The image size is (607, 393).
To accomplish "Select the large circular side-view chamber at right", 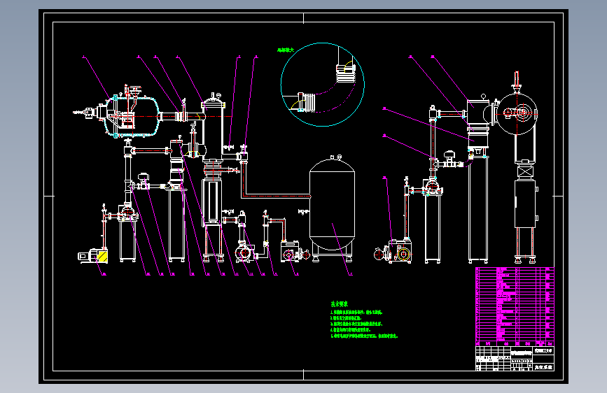I will coord(517,114).
